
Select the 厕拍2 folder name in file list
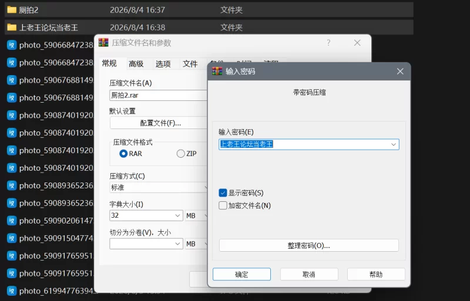(x=29, y=10)
